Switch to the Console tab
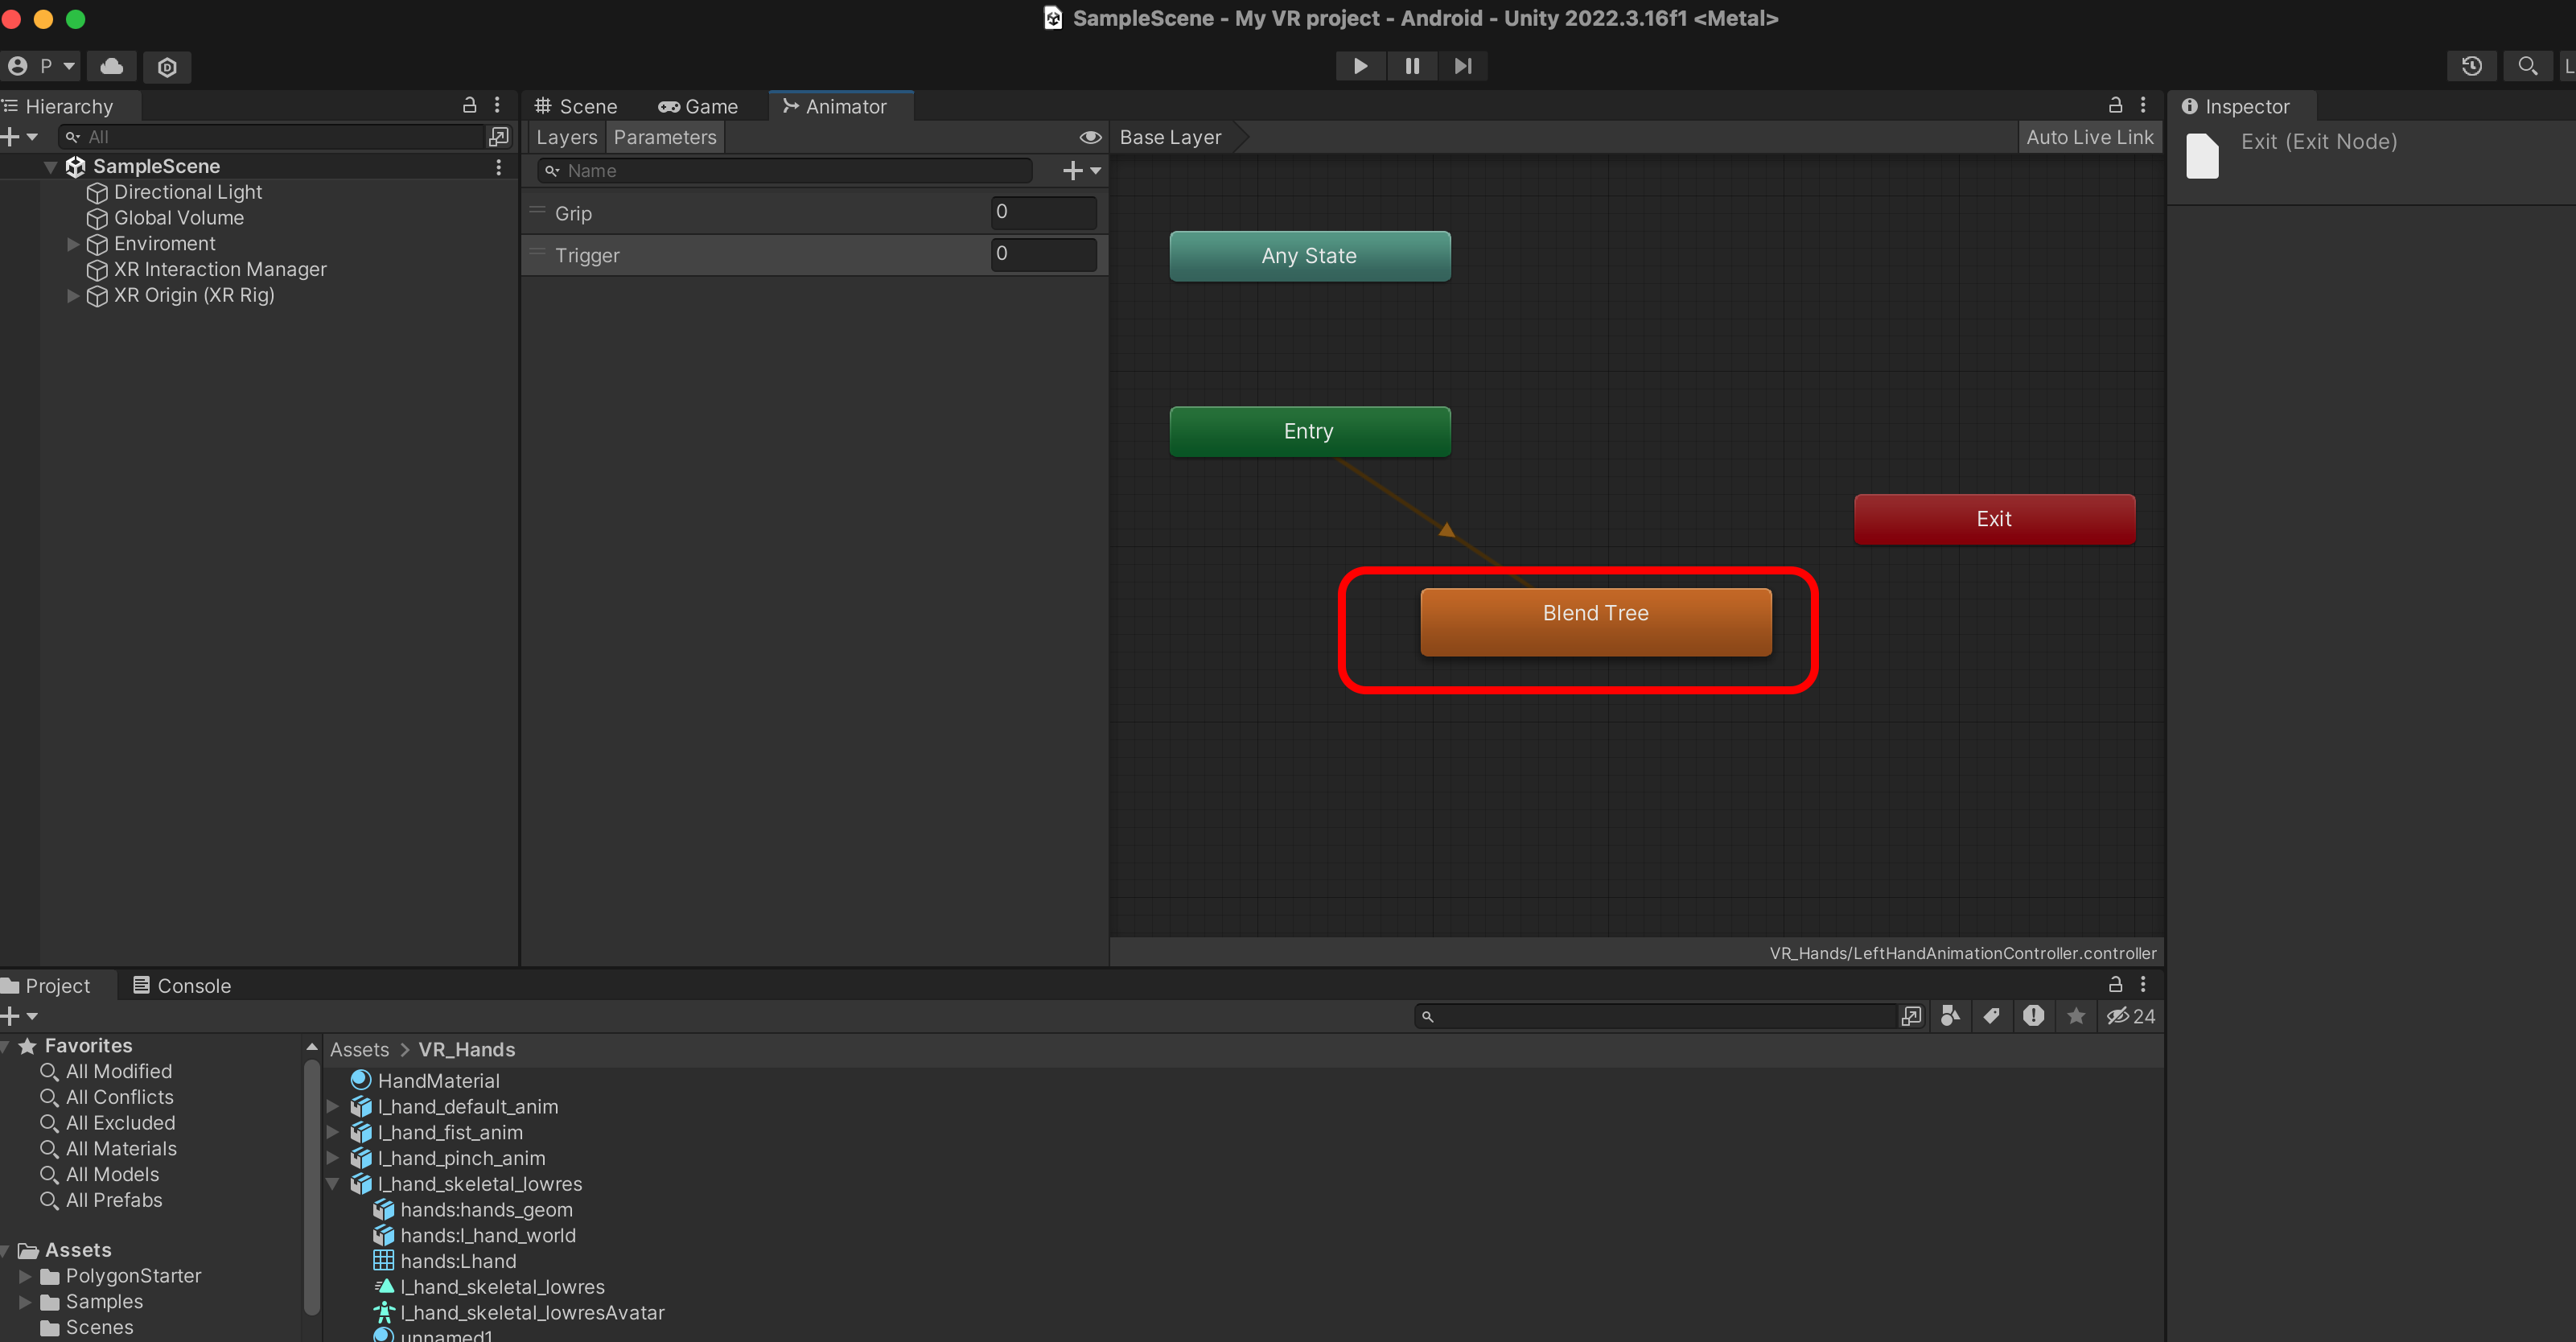 pyautogui.click(x=182, y=986)
